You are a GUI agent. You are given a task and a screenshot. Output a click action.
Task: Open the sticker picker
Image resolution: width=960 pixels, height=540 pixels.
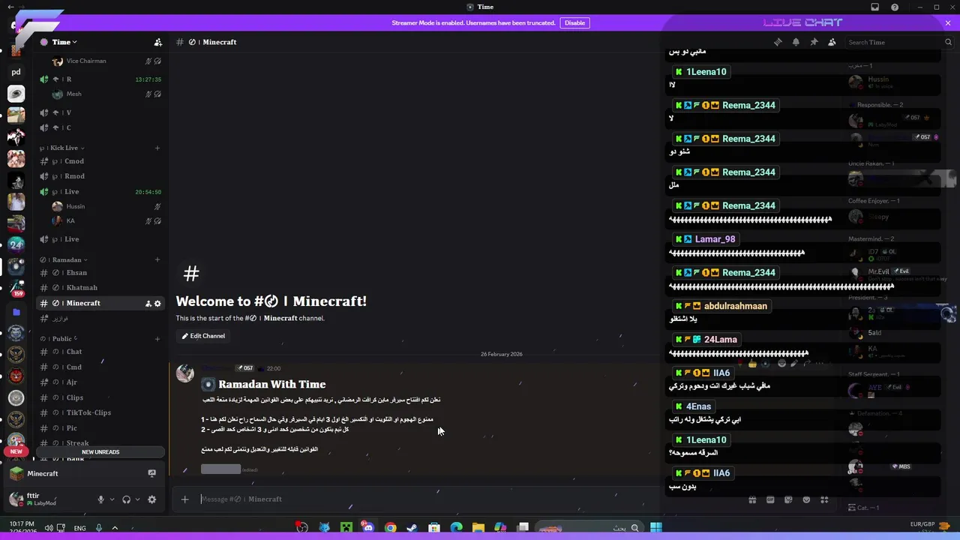tap(788, 499)
